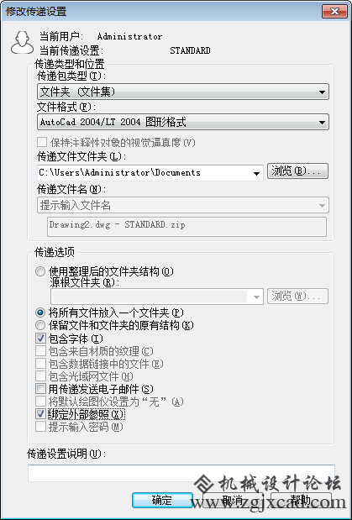
Task: Select 使用整理后的文件夹结构 radio option
Action: pyautogui.click(x=40, y=272)
